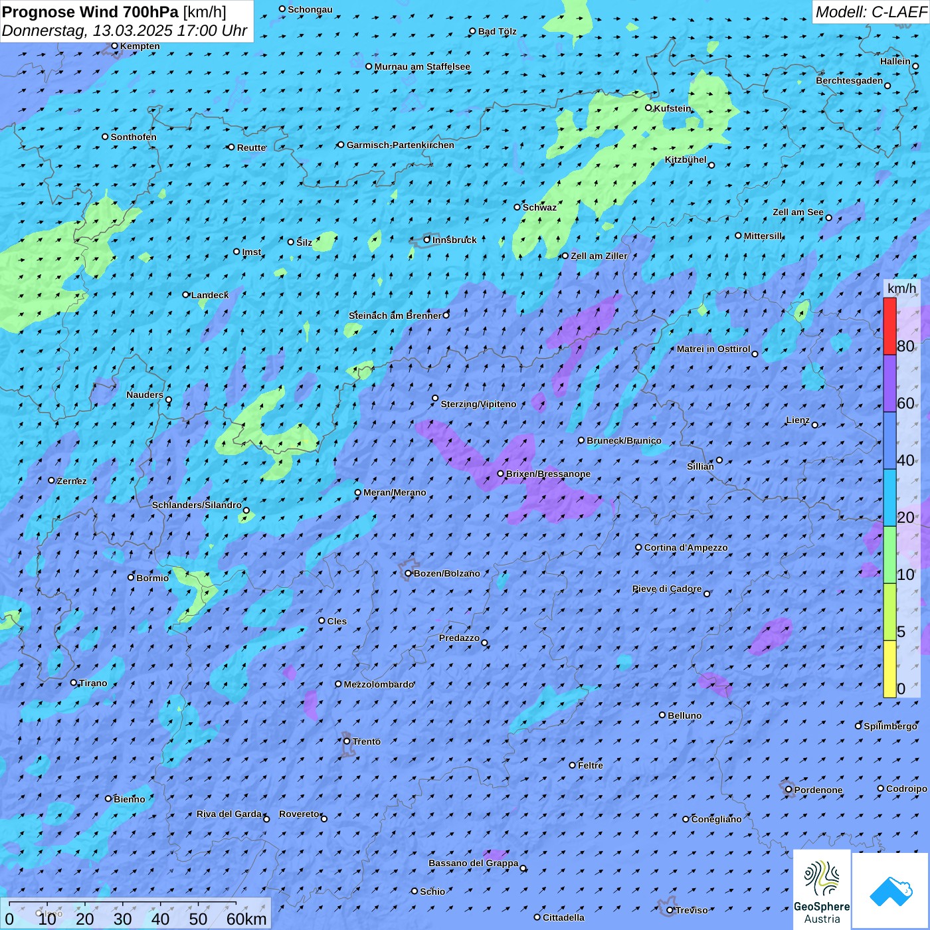Screen dimensions: 930x930
Task: Click the 'Kitzbühel' label
Action: point(686,159)
